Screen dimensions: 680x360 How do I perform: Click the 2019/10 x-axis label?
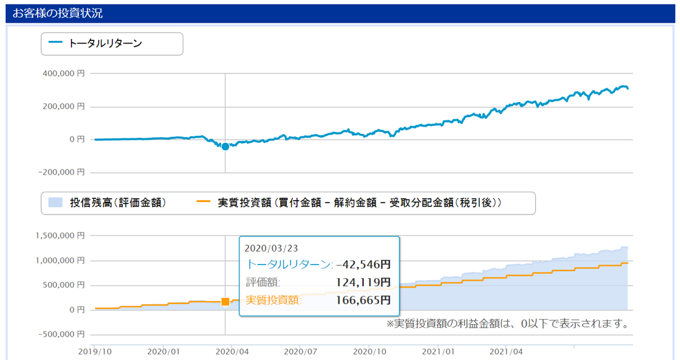94,352
